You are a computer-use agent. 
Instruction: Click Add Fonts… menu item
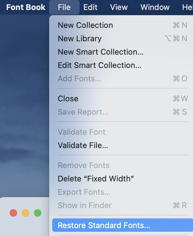(x=79, y=79)
